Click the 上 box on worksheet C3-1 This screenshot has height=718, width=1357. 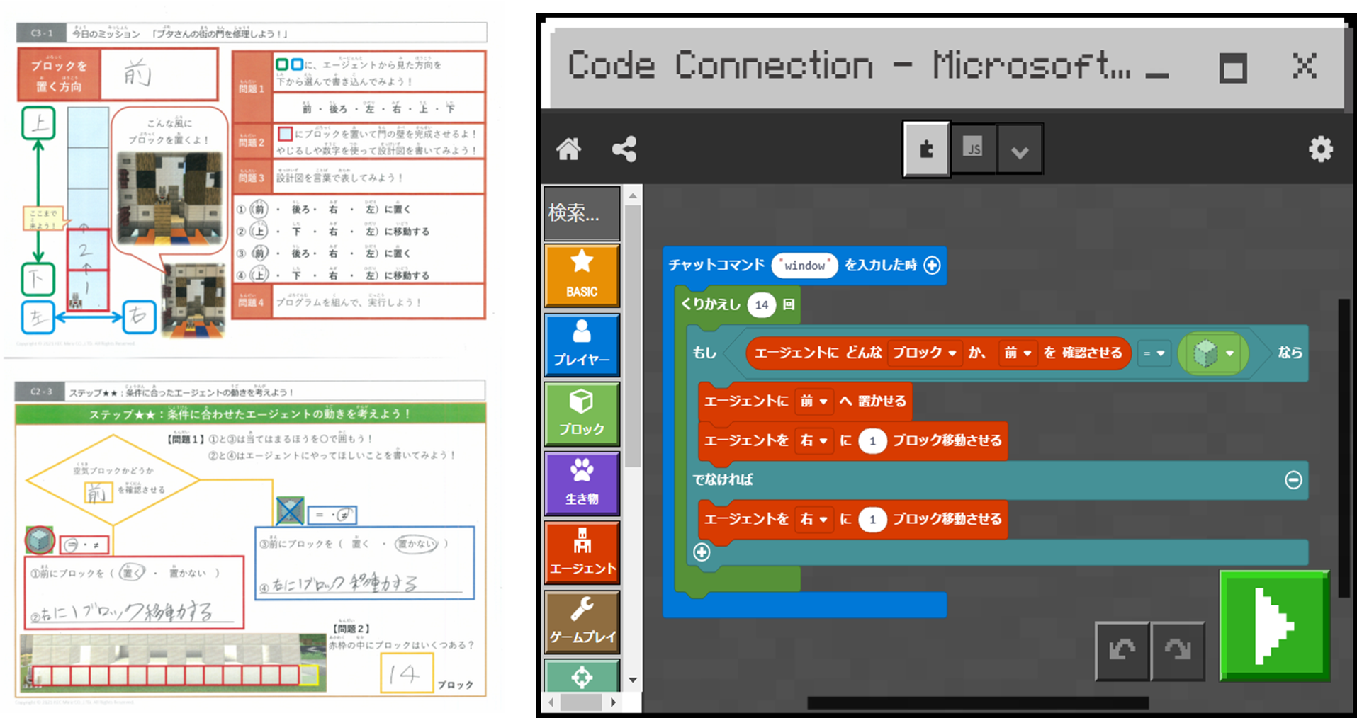click(x=38, y=122)
